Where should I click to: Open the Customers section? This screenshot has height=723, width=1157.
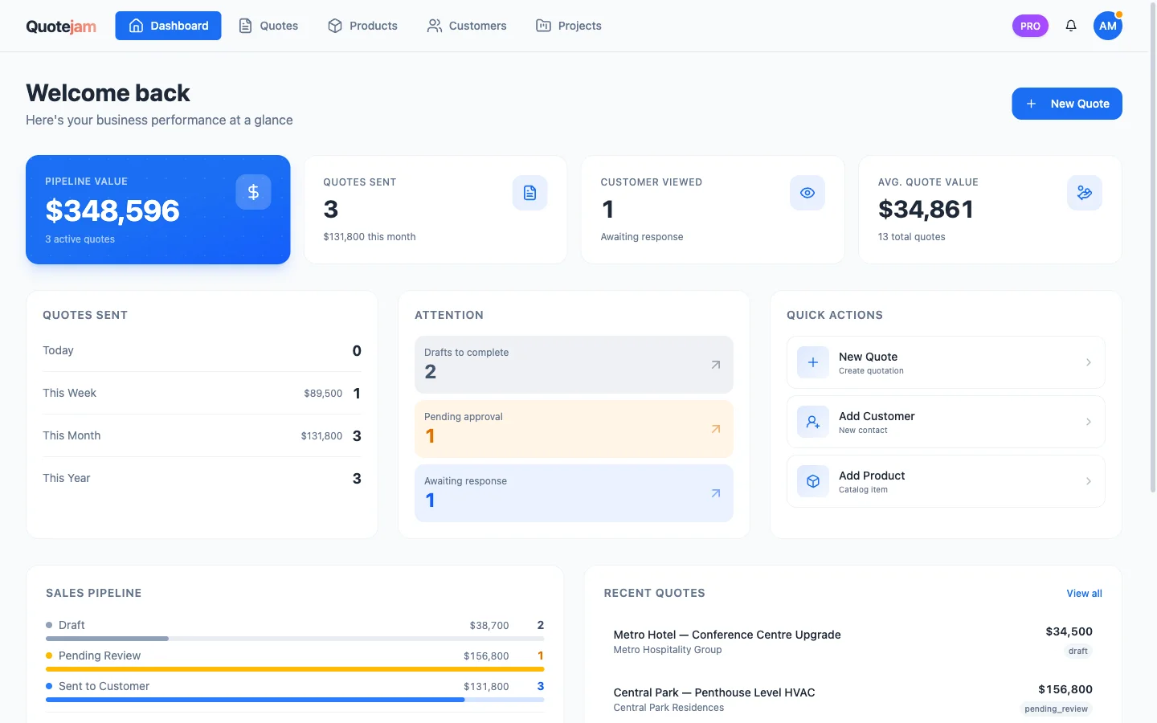click(x=467, y=26)
